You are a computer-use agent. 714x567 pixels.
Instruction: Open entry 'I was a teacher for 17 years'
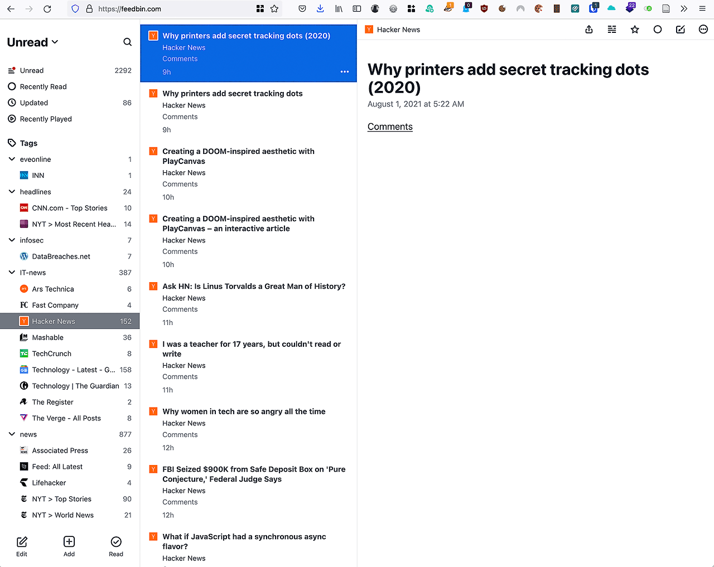pyautogui.click(x=248, y=367)
